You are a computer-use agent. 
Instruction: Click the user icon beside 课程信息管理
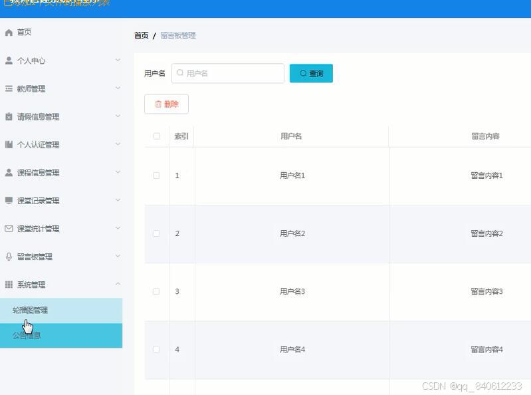(x=9, y=173)
